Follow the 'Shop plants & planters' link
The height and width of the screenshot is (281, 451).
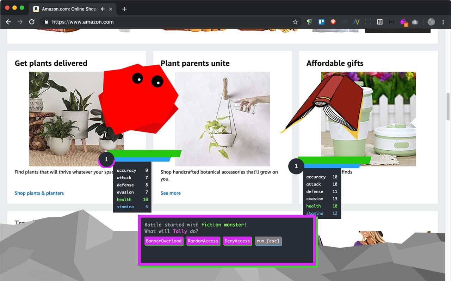39,193
